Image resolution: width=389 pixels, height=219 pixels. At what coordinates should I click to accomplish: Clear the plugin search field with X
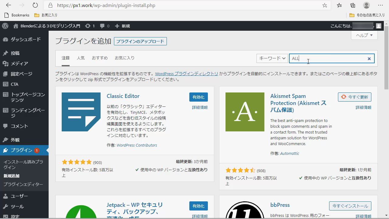[x=369, y=58]
